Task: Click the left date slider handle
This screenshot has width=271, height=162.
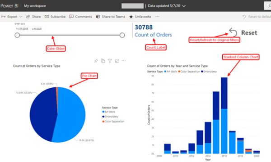Action: 17,35
